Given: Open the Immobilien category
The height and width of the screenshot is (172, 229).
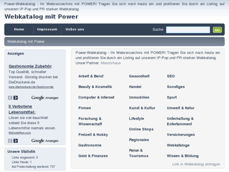Looking at the screenshot, I should 139,98.
